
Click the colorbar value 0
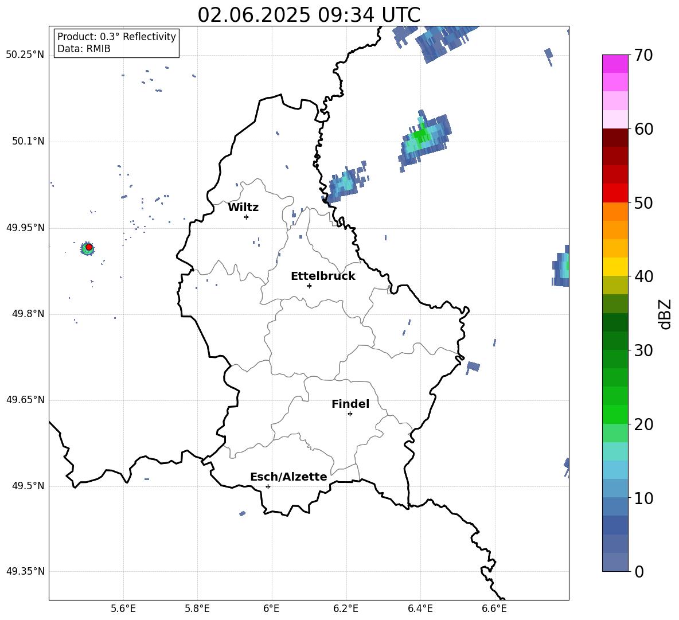point(639,571)
